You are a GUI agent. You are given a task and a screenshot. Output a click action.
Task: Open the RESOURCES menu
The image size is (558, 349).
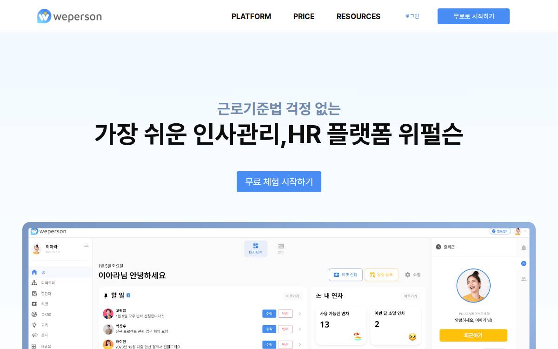[359, 16]
